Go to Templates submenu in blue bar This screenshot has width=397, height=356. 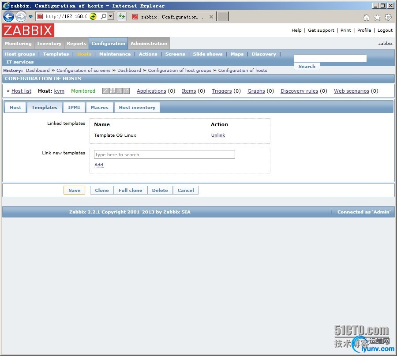click(x=56, y=54)
